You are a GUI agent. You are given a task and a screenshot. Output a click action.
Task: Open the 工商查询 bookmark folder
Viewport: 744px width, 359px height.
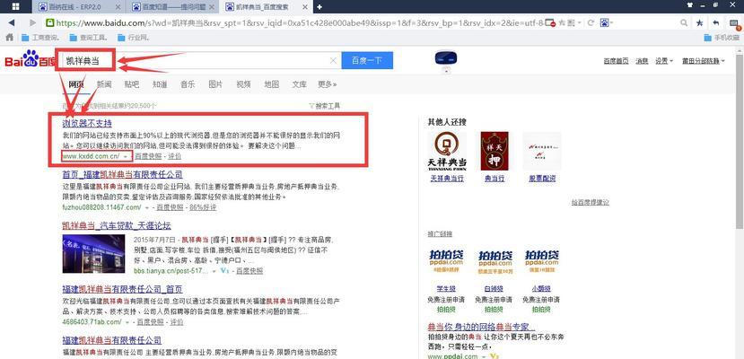(39, 38)
